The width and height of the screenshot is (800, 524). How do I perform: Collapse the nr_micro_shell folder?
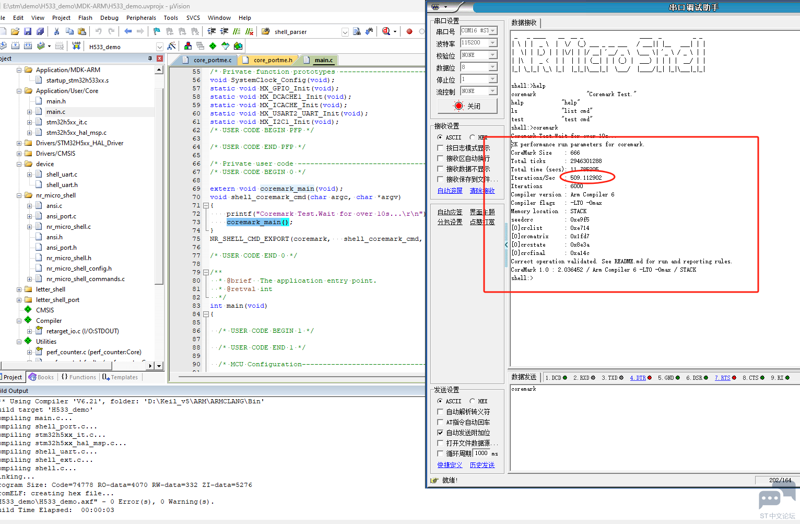19,195
